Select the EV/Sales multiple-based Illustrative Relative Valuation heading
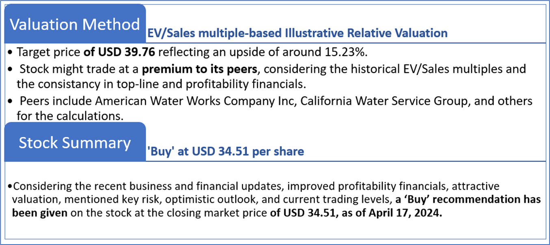 (x=297, y=33)
